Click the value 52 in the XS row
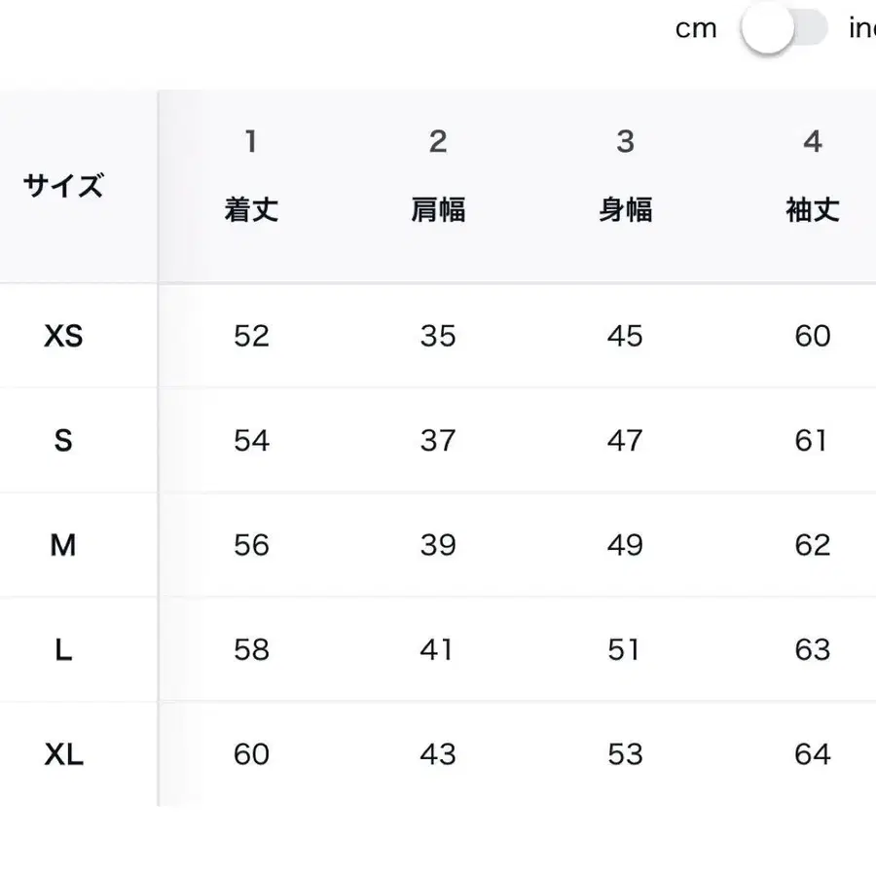This screenshot has width=876, height=876. 251,336
